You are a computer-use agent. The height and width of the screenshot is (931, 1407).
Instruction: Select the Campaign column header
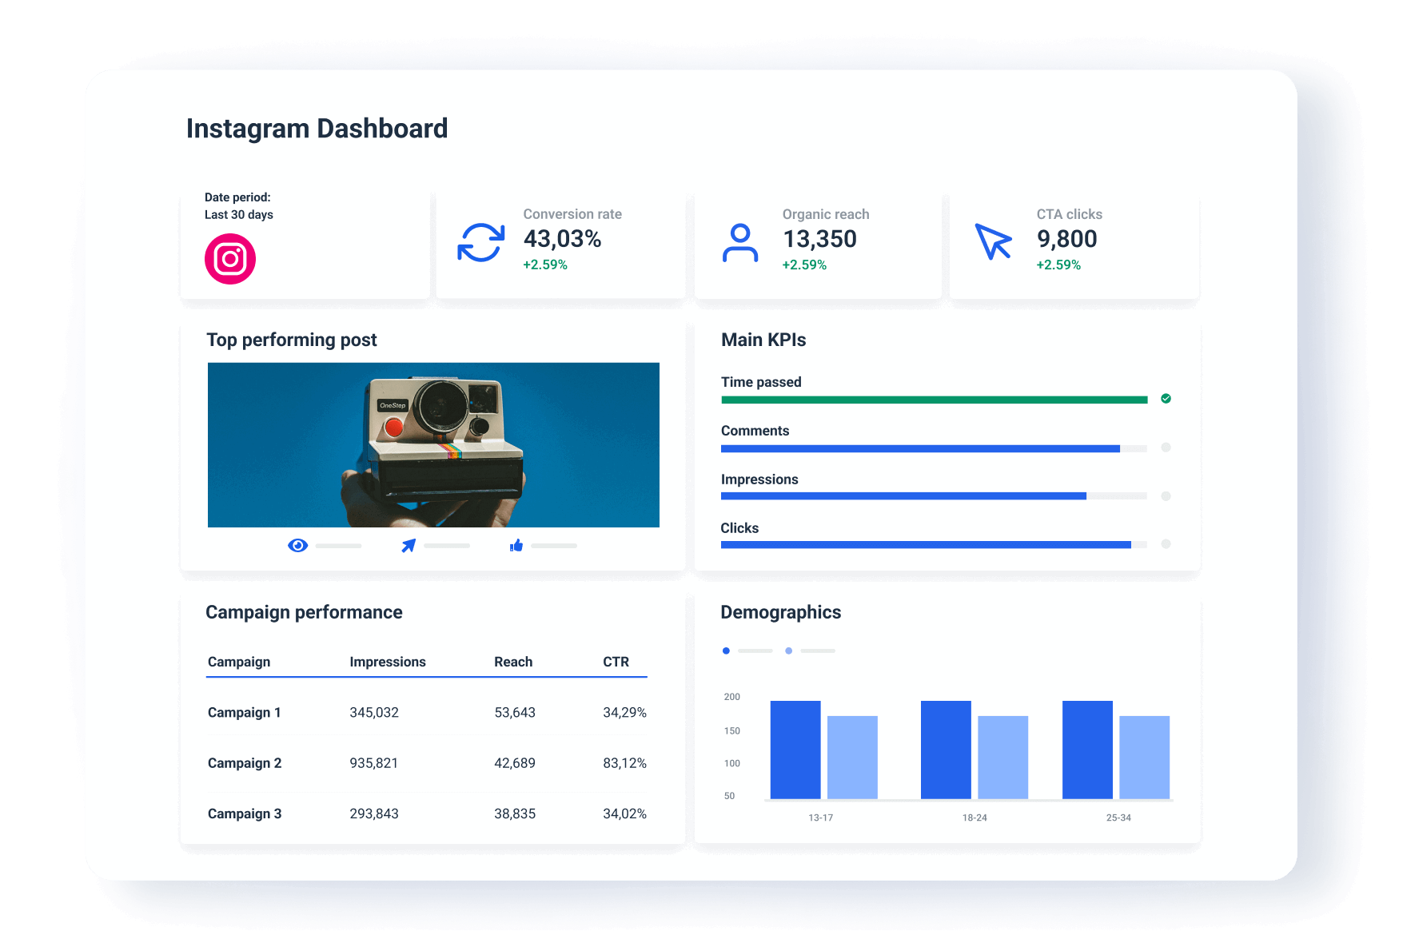pos(239,662)
